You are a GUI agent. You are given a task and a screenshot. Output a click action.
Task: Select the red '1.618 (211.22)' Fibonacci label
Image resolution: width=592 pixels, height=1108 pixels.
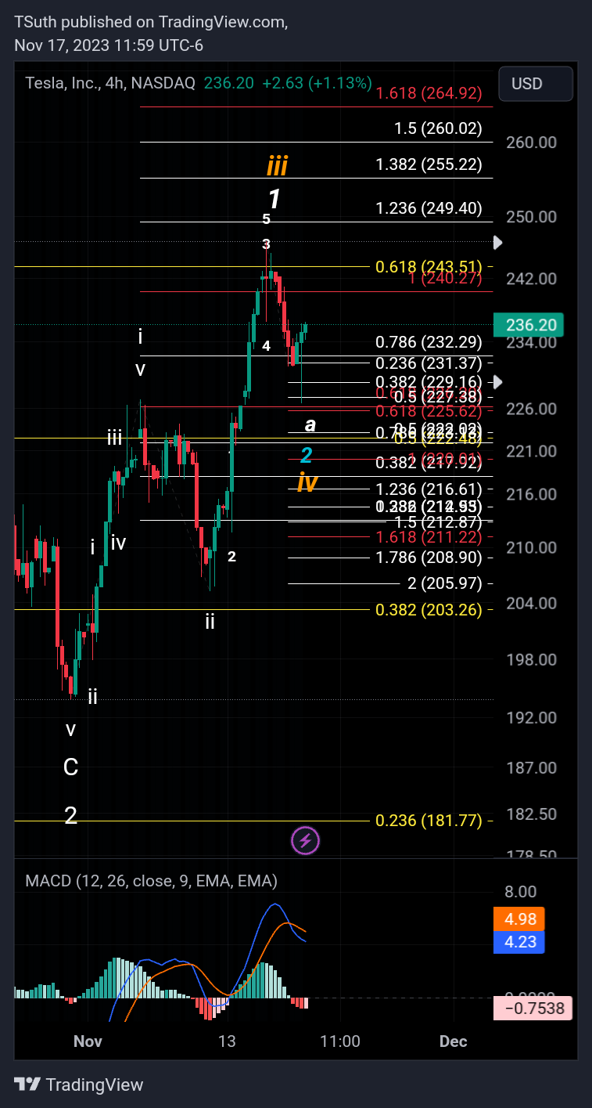tap(429, 537)
